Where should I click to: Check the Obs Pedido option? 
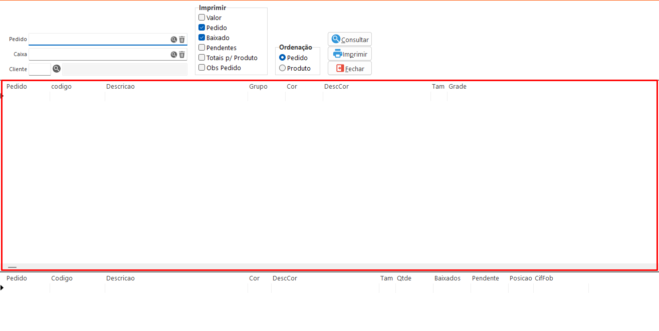(202, 68)
